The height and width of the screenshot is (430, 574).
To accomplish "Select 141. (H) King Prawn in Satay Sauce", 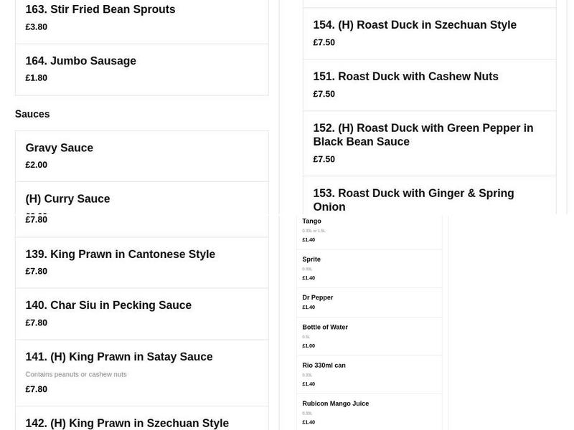I will [x=119, y=358].
